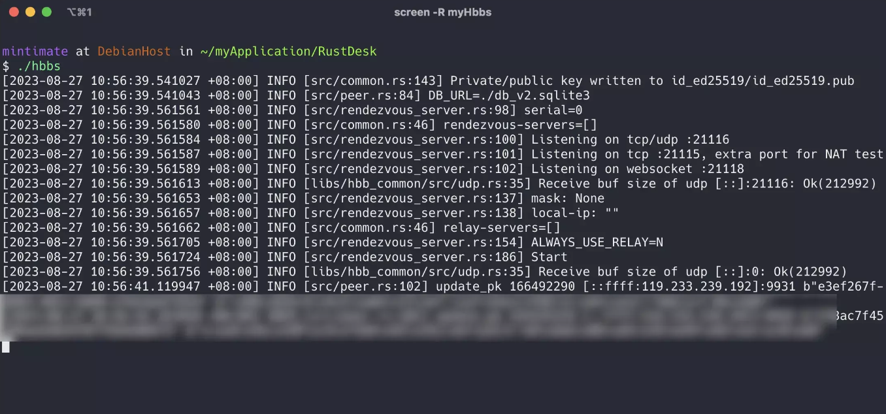Click the "screen -R myHbbs" window title
Screen dimensions: 886x414
tap(442, 12)
